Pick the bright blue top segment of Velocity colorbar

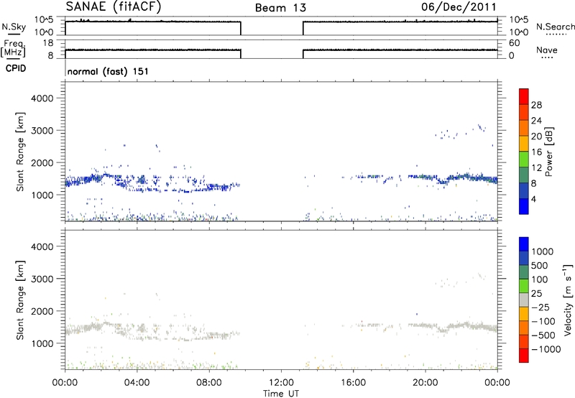524,244
